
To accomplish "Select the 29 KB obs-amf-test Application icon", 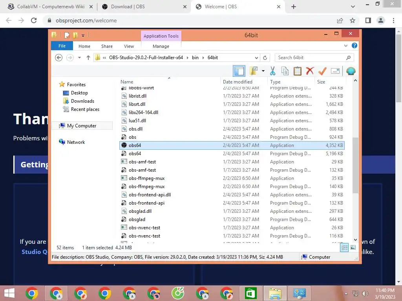I will (x=124, y=161).
